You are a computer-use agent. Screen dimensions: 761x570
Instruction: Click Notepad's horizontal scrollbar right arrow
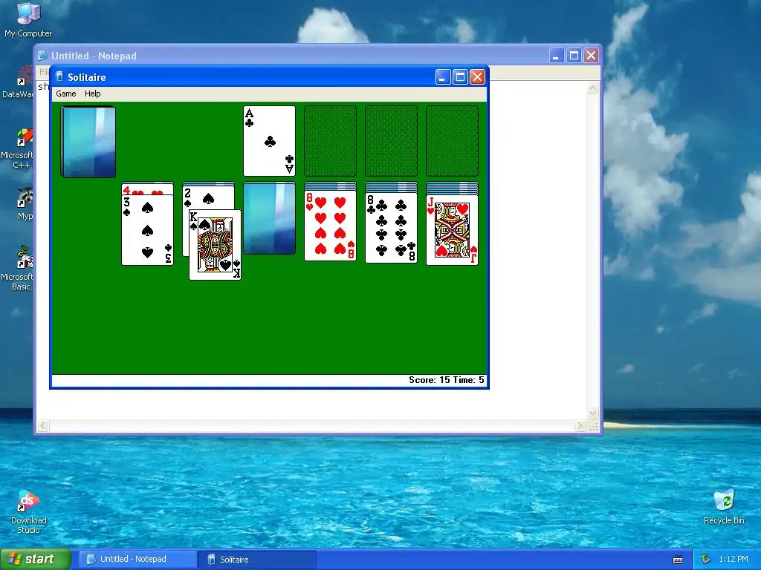580,426
